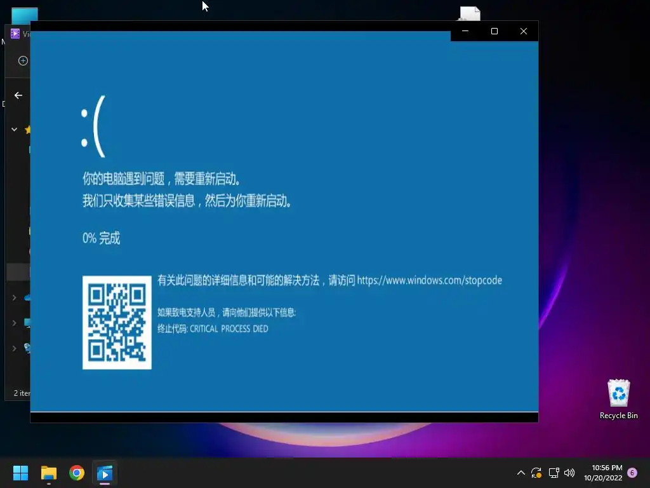The width and height of the screenshot is (650, 488).
Task: Collapse the starred Quick access tree node
Action: coord(14,130)
